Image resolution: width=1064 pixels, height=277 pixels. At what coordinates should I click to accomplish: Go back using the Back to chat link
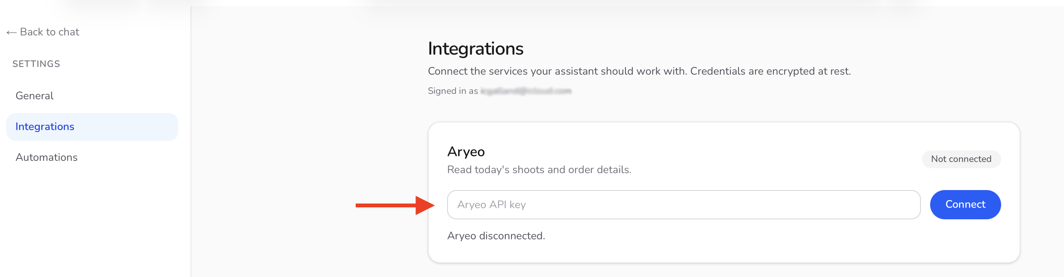(x=43, y=32)
